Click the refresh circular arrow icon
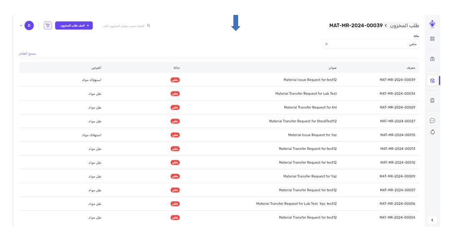The image size is (449, 249). coord(432,132)
